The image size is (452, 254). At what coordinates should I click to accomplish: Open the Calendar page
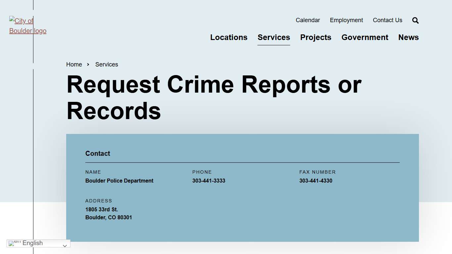pos(308,20)
